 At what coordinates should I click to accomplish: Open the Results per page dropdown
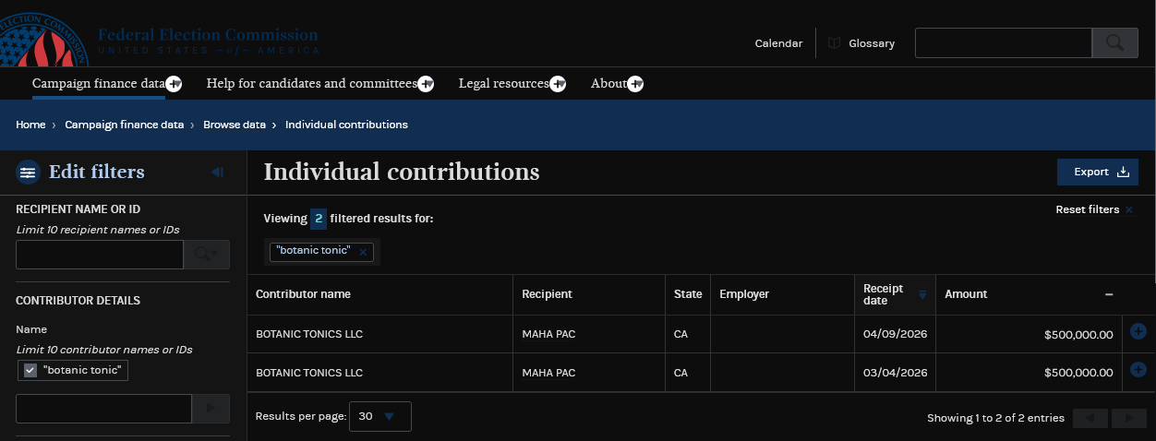tap(380, 416)
